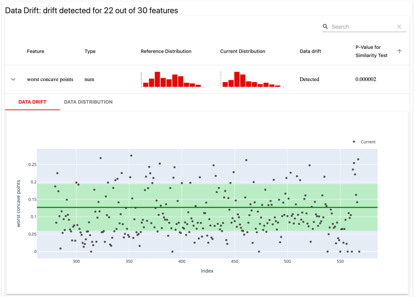414x297 pixels.
Task: Sort the table by the Type column
Action: coord(90,51)
